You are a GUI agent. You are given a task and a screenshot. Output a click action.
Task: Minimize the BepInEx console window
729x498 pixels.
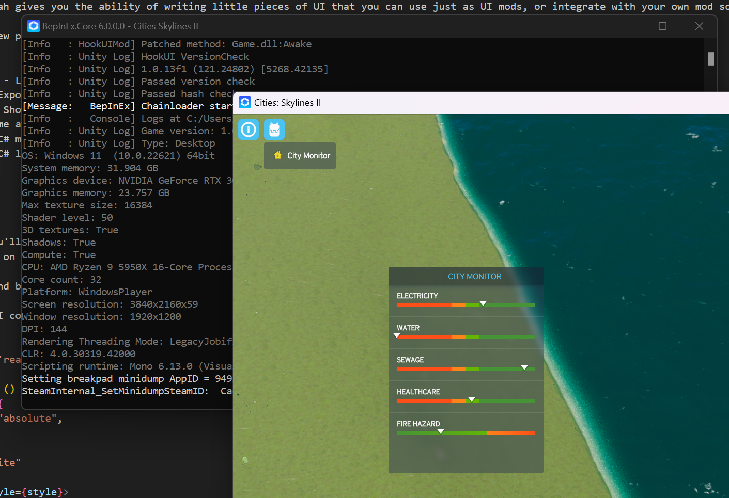(627, 26)
